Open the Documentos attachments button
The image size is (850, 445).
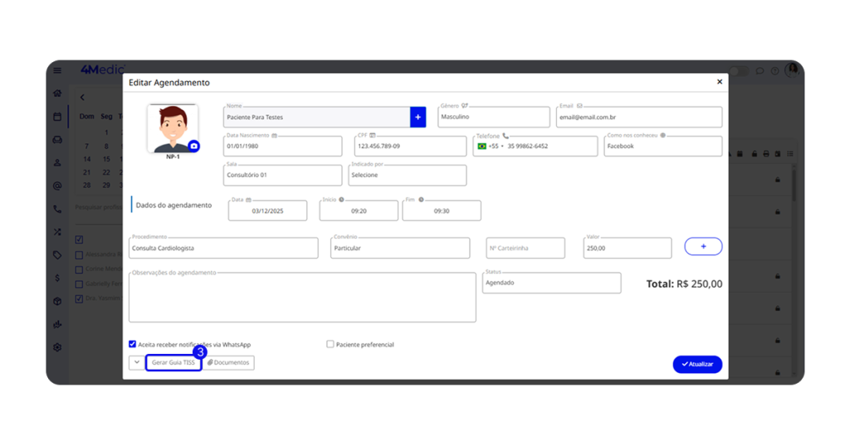pos(228,363)
